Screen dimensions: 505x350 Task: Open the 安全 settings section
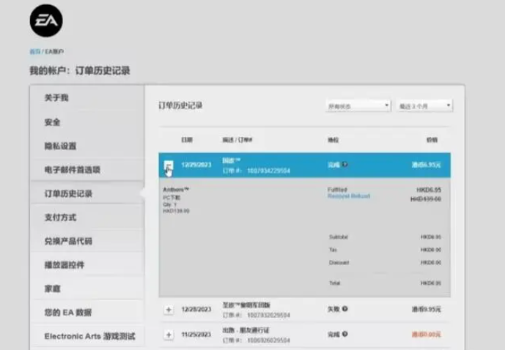click(53, 122)
